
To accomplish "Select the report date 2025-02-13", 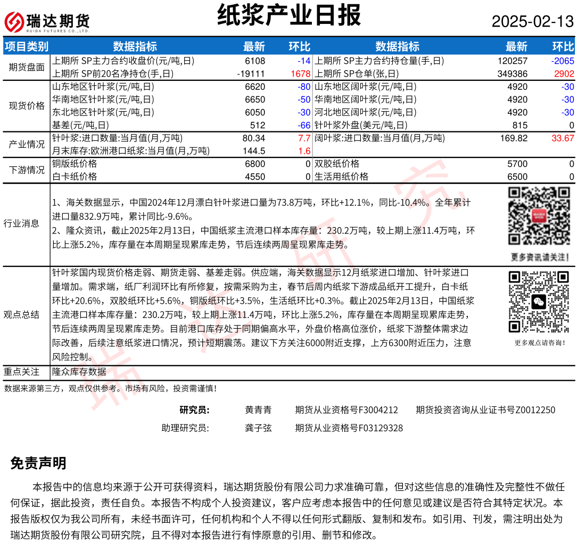I will (533, 21).
